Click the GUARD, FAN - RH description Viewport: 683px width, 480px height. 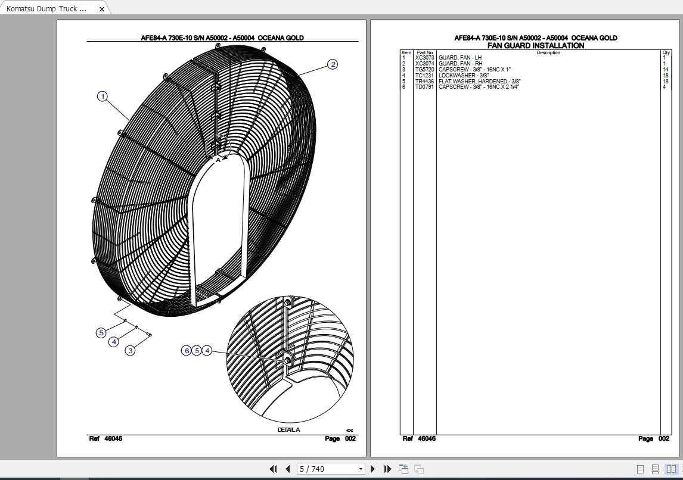(461, 64)
